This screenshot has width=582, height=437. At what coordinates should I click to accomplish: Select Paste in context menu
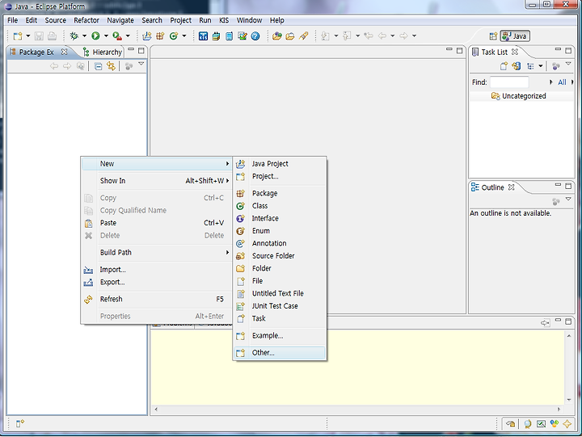(156, 223)
